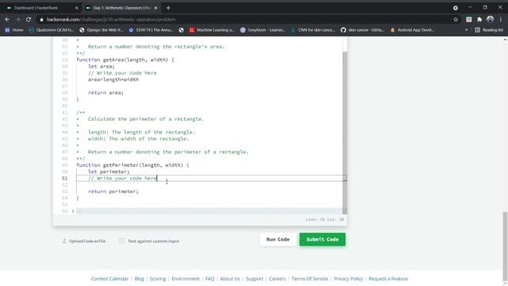
Task: Open the FAQ footer link
Action: [x=210, y=279]
